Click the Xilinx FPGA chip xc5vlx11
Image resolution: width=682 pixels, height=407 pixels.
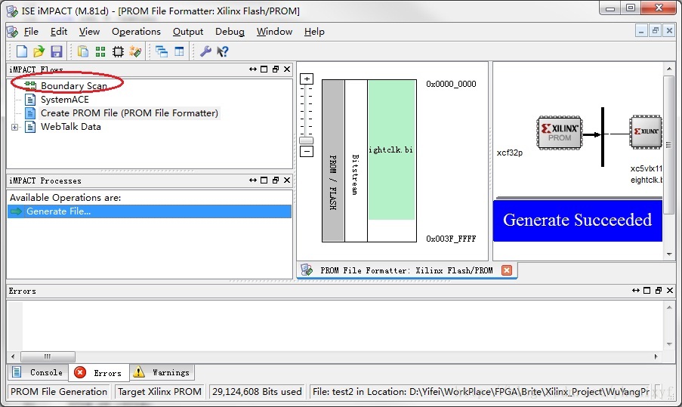click(x=646, y=131)
